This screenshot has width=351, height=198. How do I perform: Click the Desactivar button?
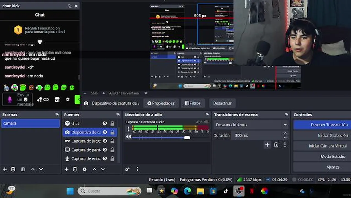point(222,103)
